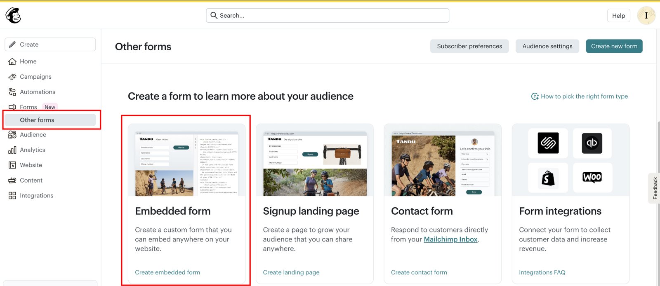The height and width of the screenshot is (286, 660).
Task: Click the Help button
Action: [618, 16]
